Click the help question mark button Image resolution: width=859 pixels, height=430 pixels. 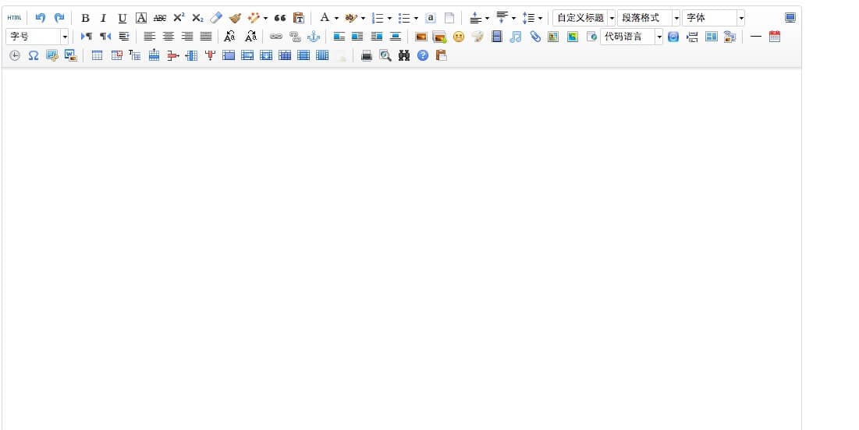coord(423,55)
